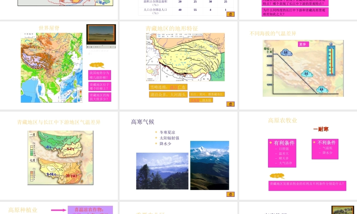
Task: Click the 世界屋脊 slide title
Action: tap(49, 28)
